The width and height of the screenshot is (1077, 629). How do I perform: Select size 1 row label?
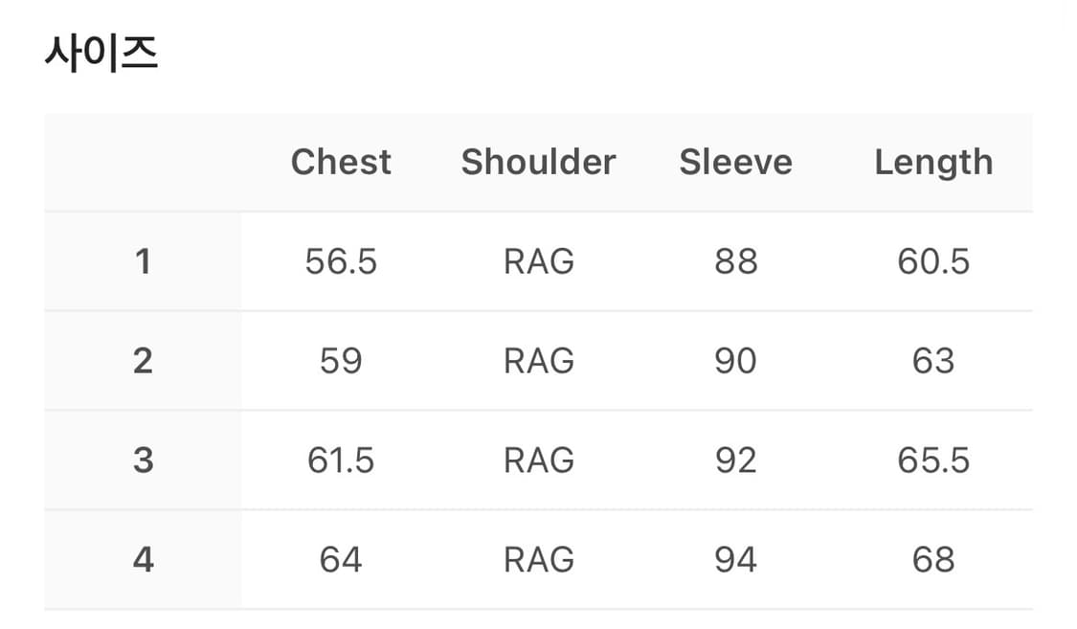pyautogui.click(x=143, y=261)
